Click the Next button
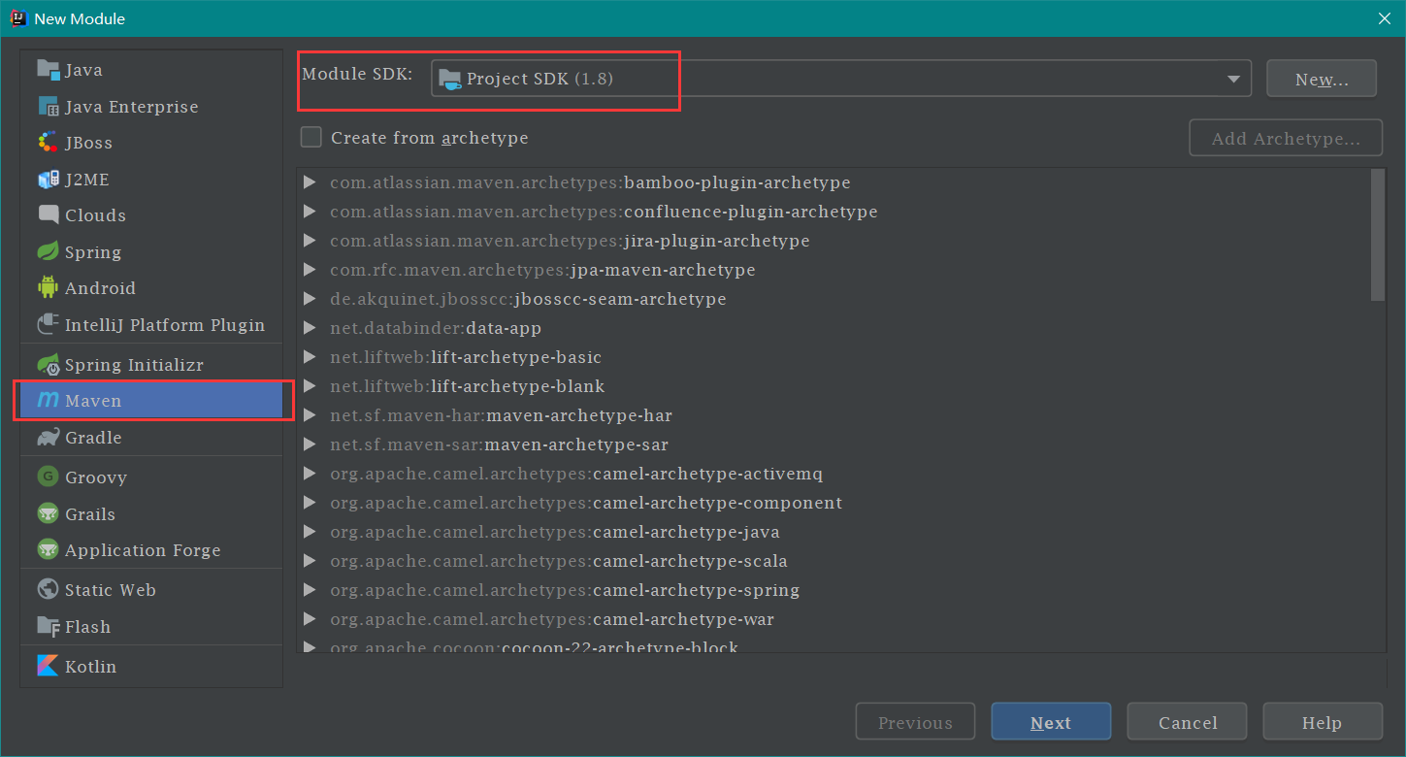Screen dimensions: 1406x757 coord(1050,722)
